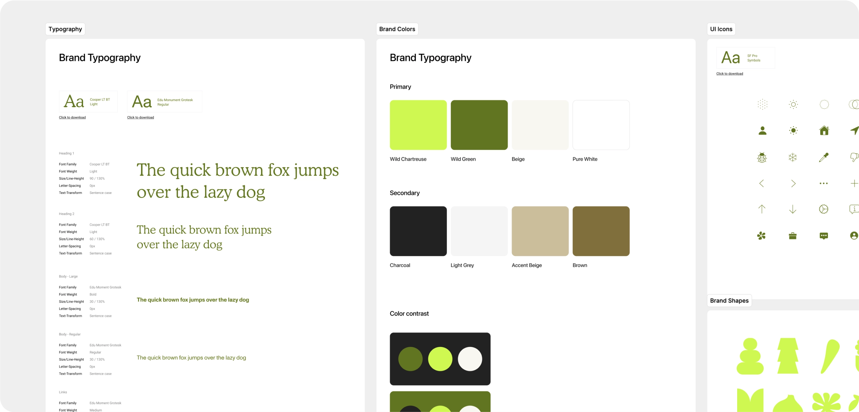
Task: Click the Heading 2 sample text
Action: (x=204, y=237)
